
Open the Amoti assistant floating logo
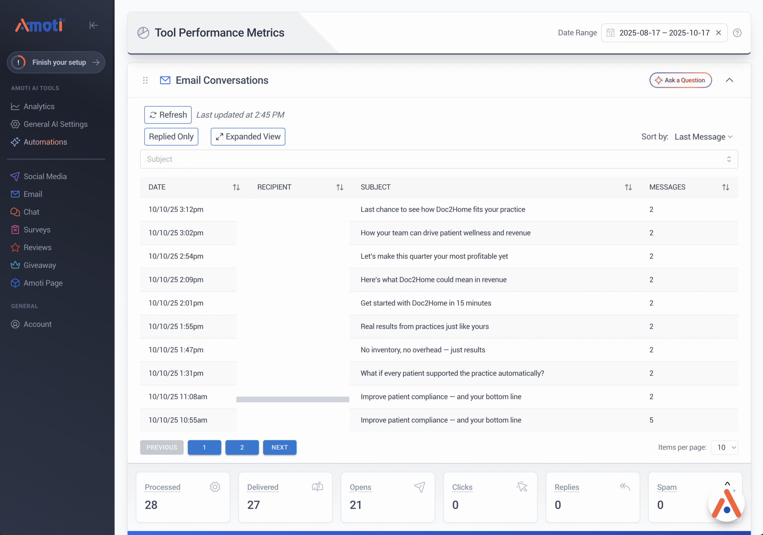726,504
